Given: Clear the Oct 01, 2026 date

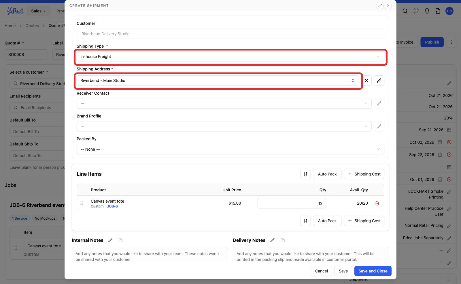Looking at the screenshot, I should coord(449,180).
